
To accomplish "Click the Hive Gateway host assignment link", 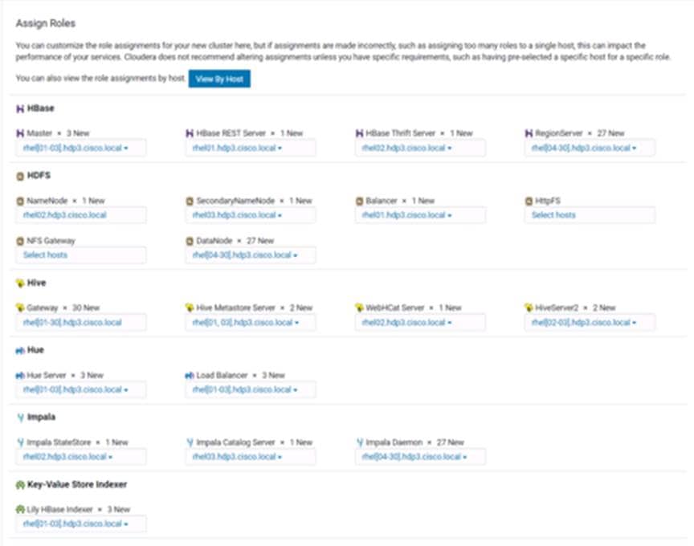I will pyautogui.click(x=72, y=323).
